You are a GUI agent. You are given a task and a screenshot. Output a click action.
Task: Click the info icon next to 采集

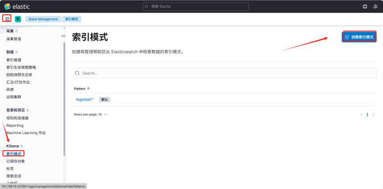[x=16, y=31]
